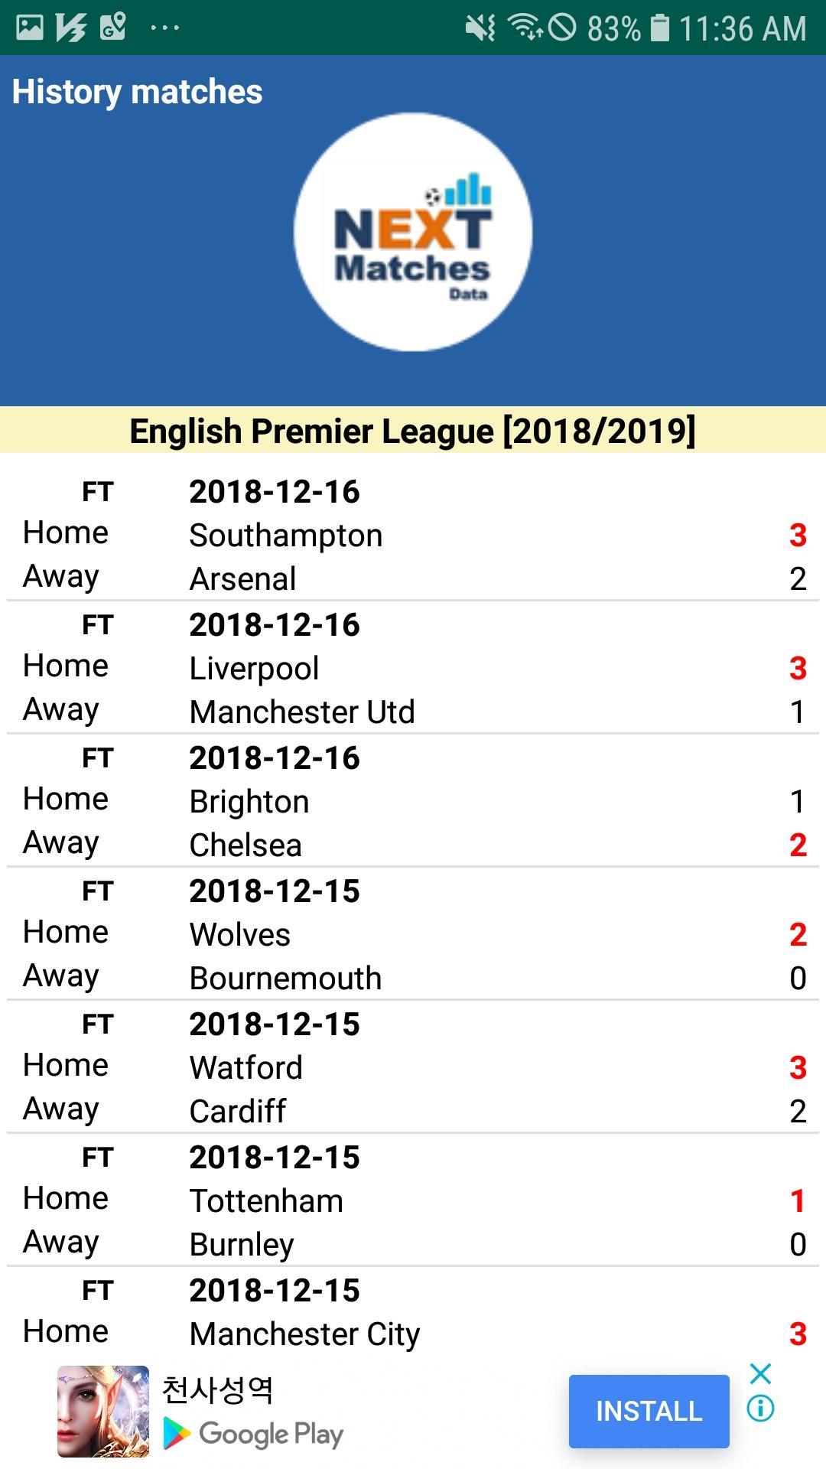Open ad info icon

(760, 1408)
